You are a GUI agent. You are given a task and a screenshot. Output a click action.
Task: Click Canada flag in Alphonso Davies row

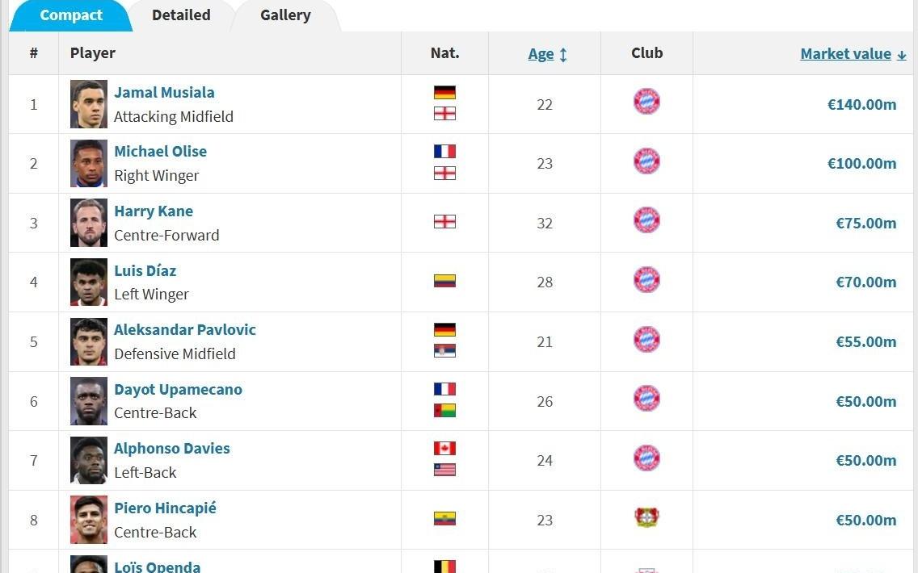tap(444, 448)
